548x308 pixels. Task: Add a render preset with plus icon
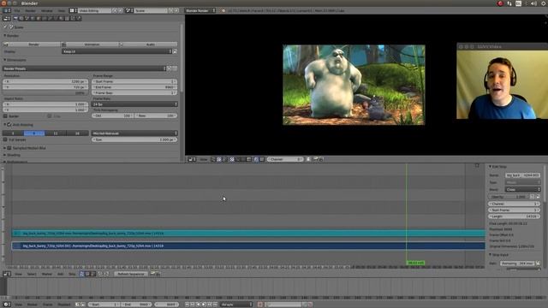[170, 68]
